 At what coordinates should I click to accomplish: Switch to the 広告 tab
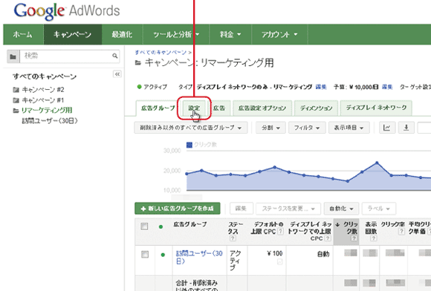pos(219,108)
